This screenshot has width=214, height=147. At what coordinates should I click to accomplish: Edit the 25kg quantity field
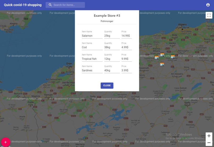pos(112,36)
